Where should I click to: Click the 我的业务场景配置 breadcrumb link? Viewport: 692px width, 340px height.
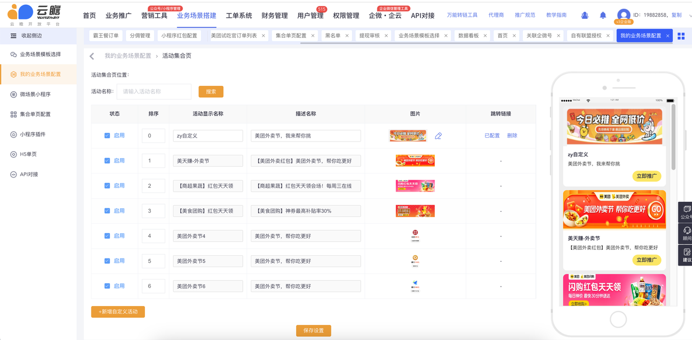(128, 56)
